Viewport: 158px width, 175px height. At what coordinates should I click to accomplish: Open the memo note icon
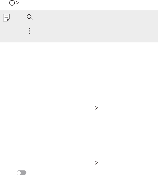[x=6, y=18]
